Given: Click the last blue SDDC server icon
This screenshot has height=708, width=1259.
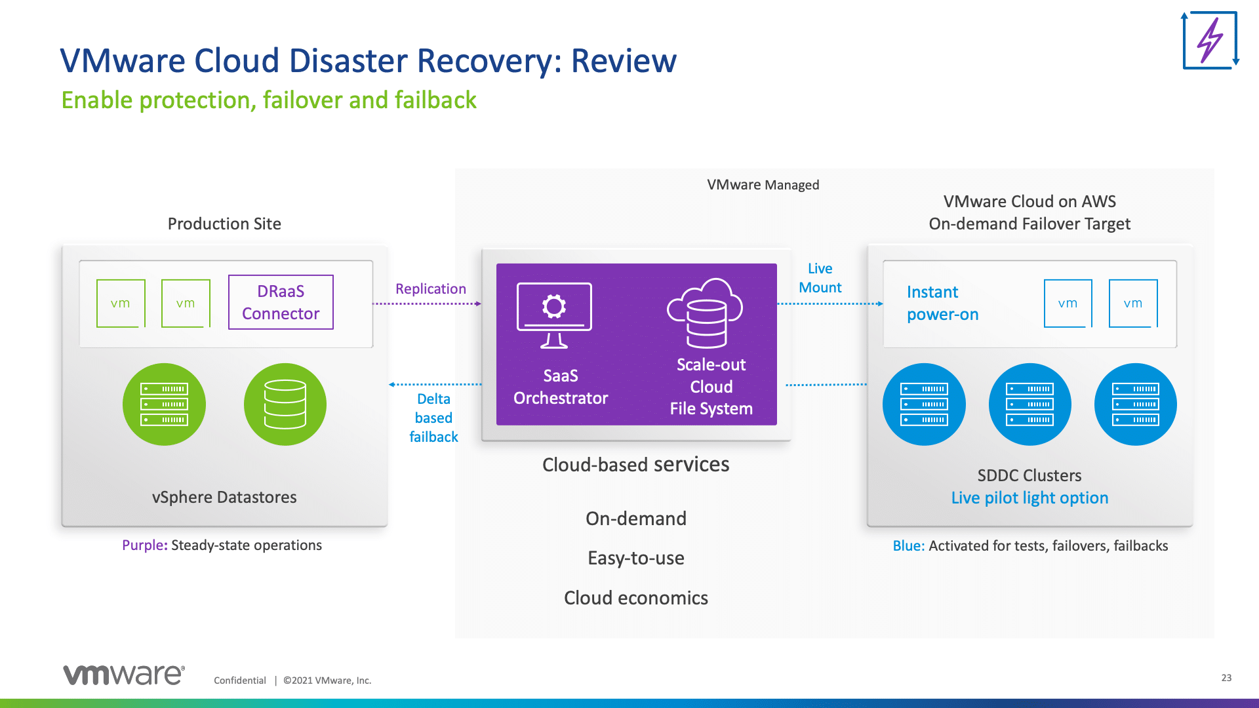Looking at the screenshot, I should coord(1136,404).
